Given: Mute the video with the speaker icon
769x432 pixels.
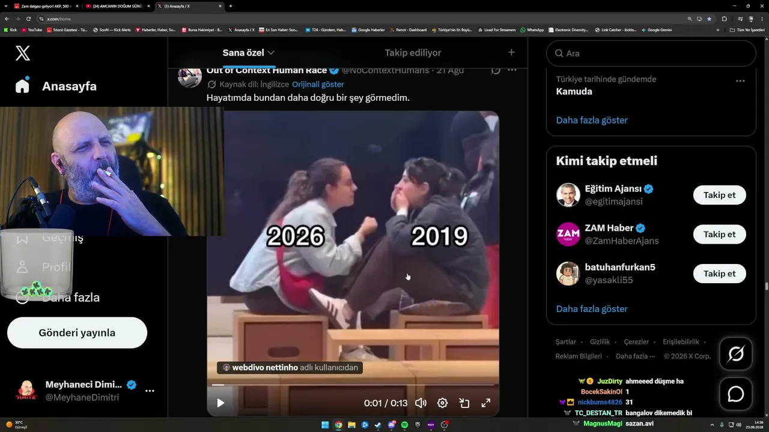Looking at the screenshot, I should (421, 403).
